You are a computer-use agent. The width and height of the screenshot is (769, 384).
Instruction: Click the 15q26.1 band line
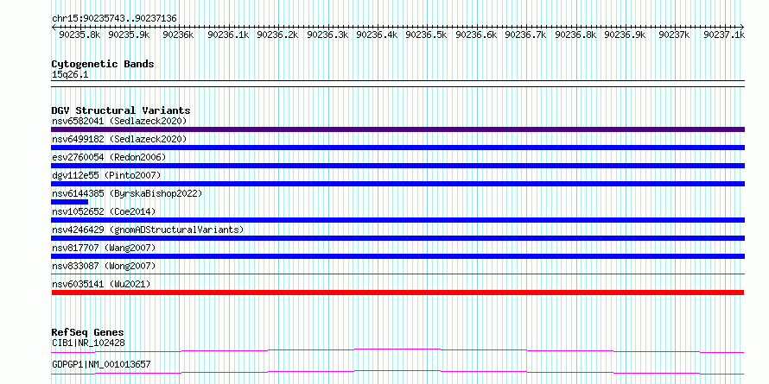(x=397, y=84)
